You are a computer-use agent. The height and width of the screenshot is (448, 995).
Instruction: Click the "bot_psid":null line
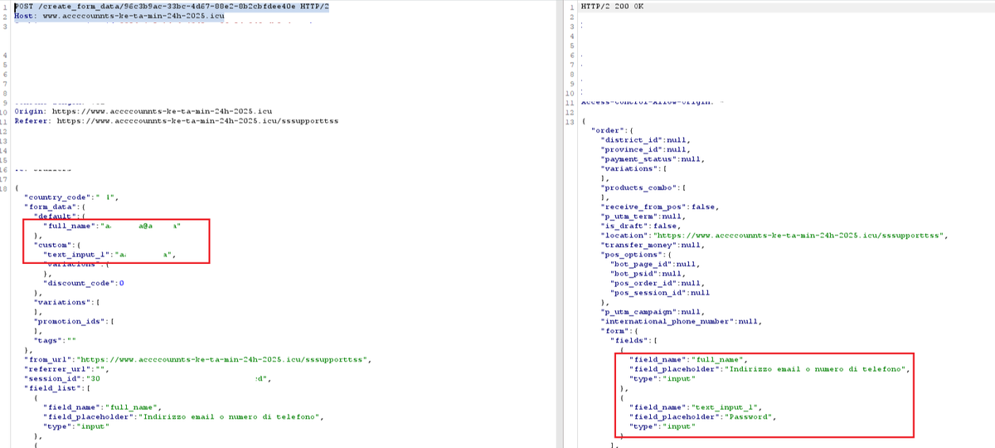pyautogui.click(x=648, y=273)
